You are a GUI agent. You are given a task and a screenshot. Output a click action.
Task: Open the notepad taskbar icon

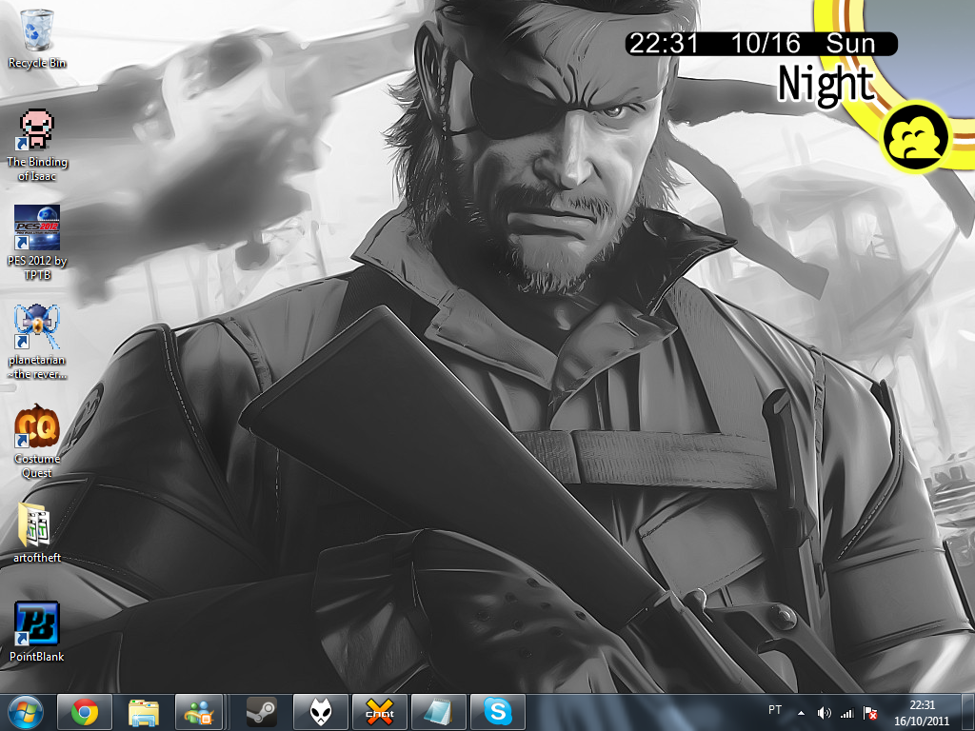click(x=438, y=712)
